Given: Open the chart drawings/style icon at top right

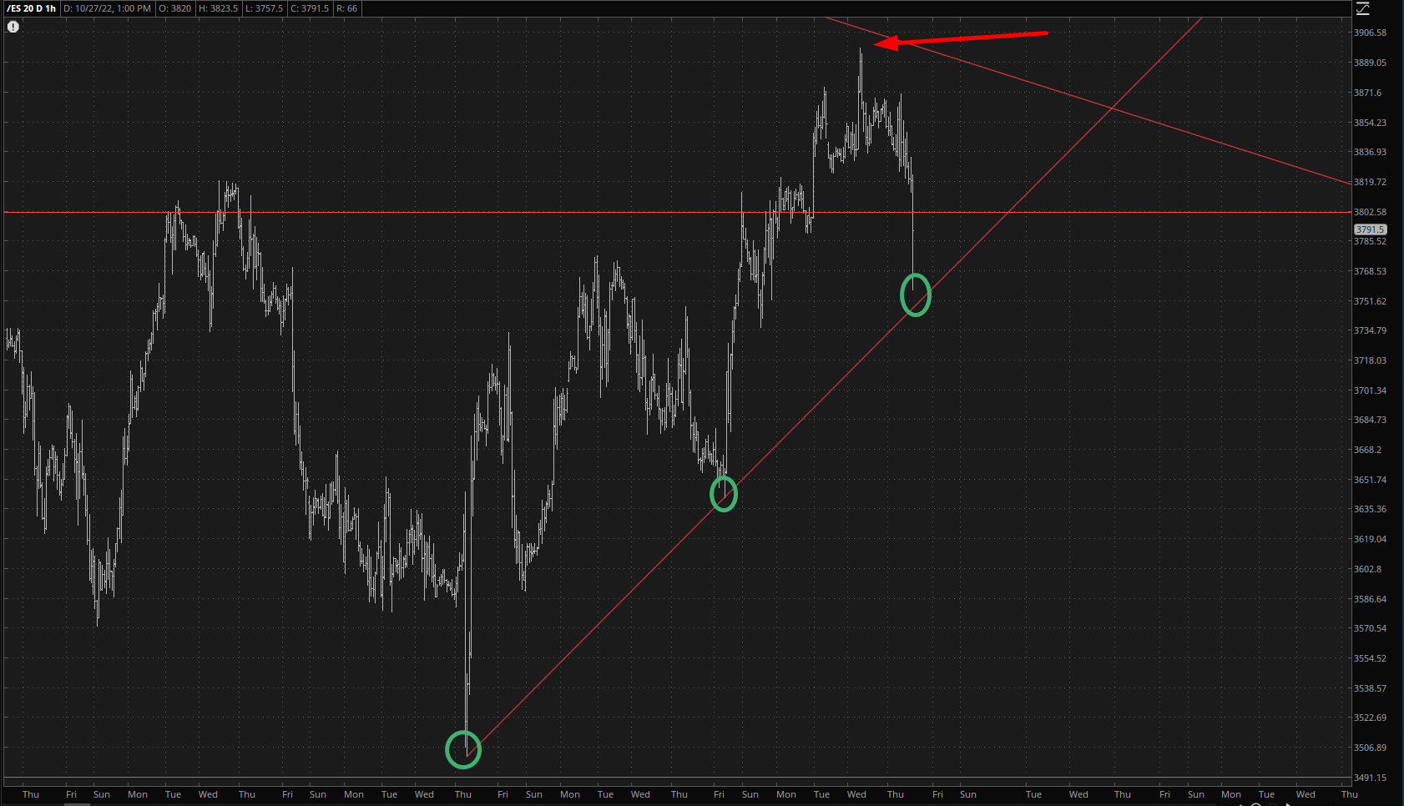Looking at the screenshot, I should (x=1362, y=8).
